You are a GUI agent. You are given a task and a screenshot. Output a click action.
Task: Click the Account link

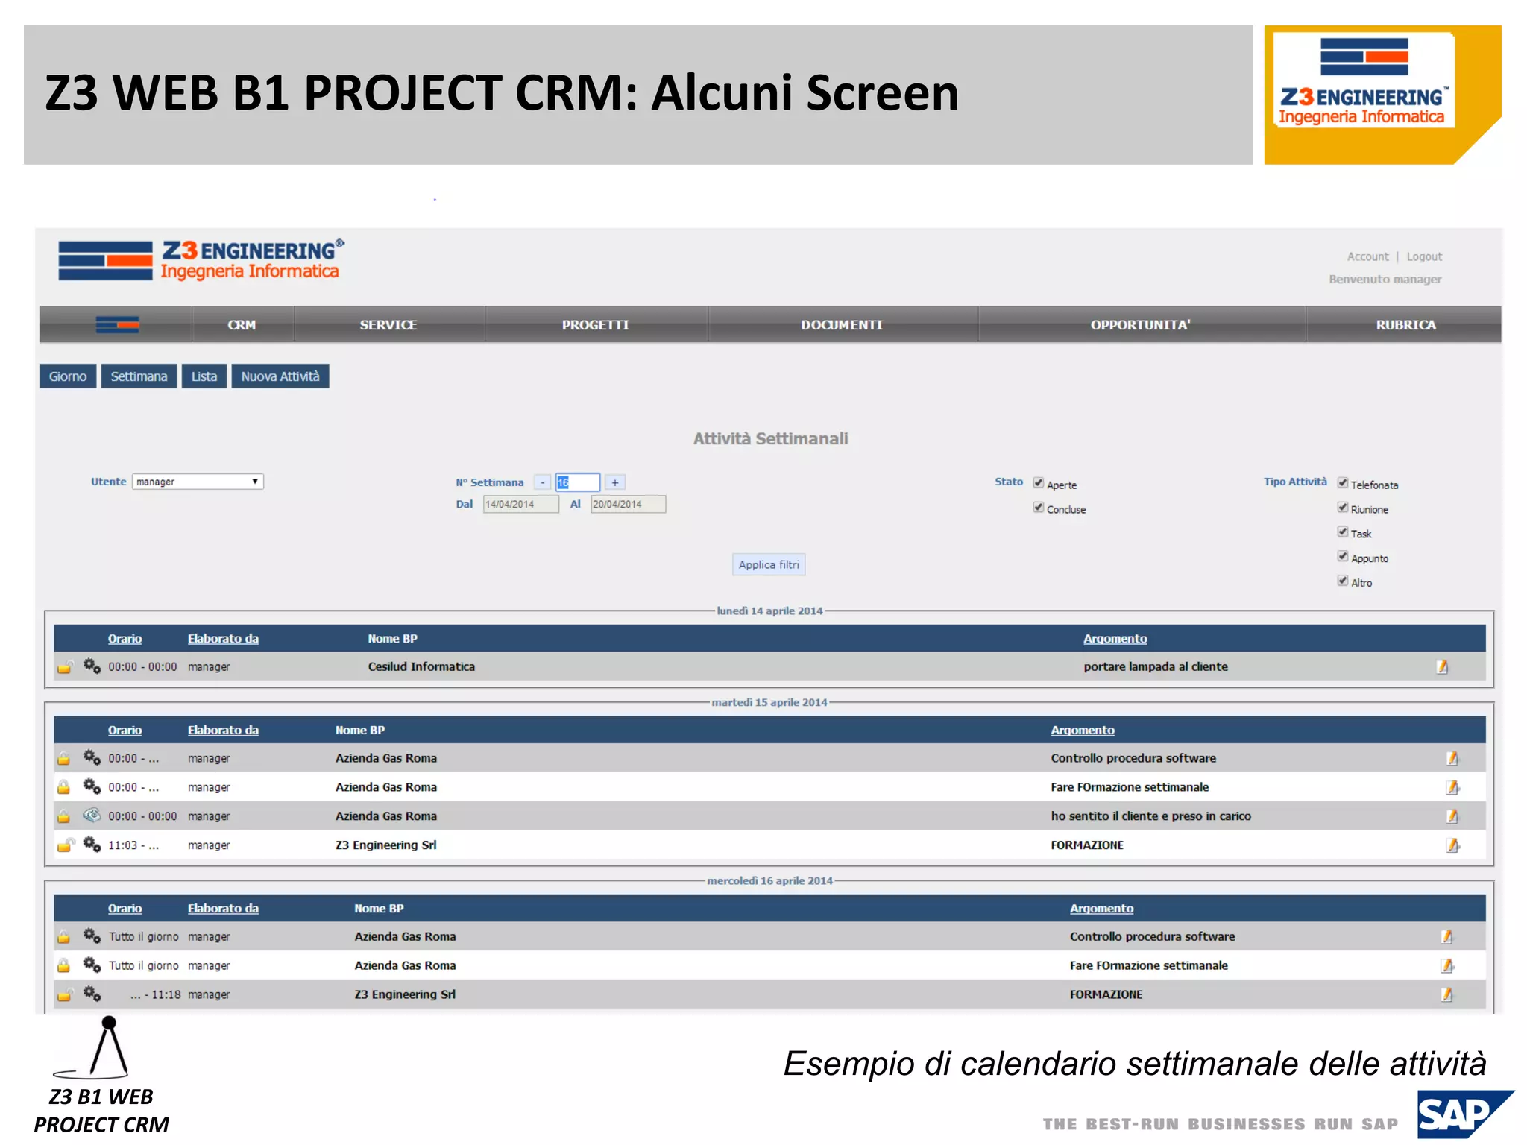[x=1367, y=256]
